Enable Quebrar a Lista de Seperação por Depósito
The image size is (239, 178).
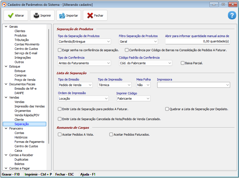(x=167, y=109)
